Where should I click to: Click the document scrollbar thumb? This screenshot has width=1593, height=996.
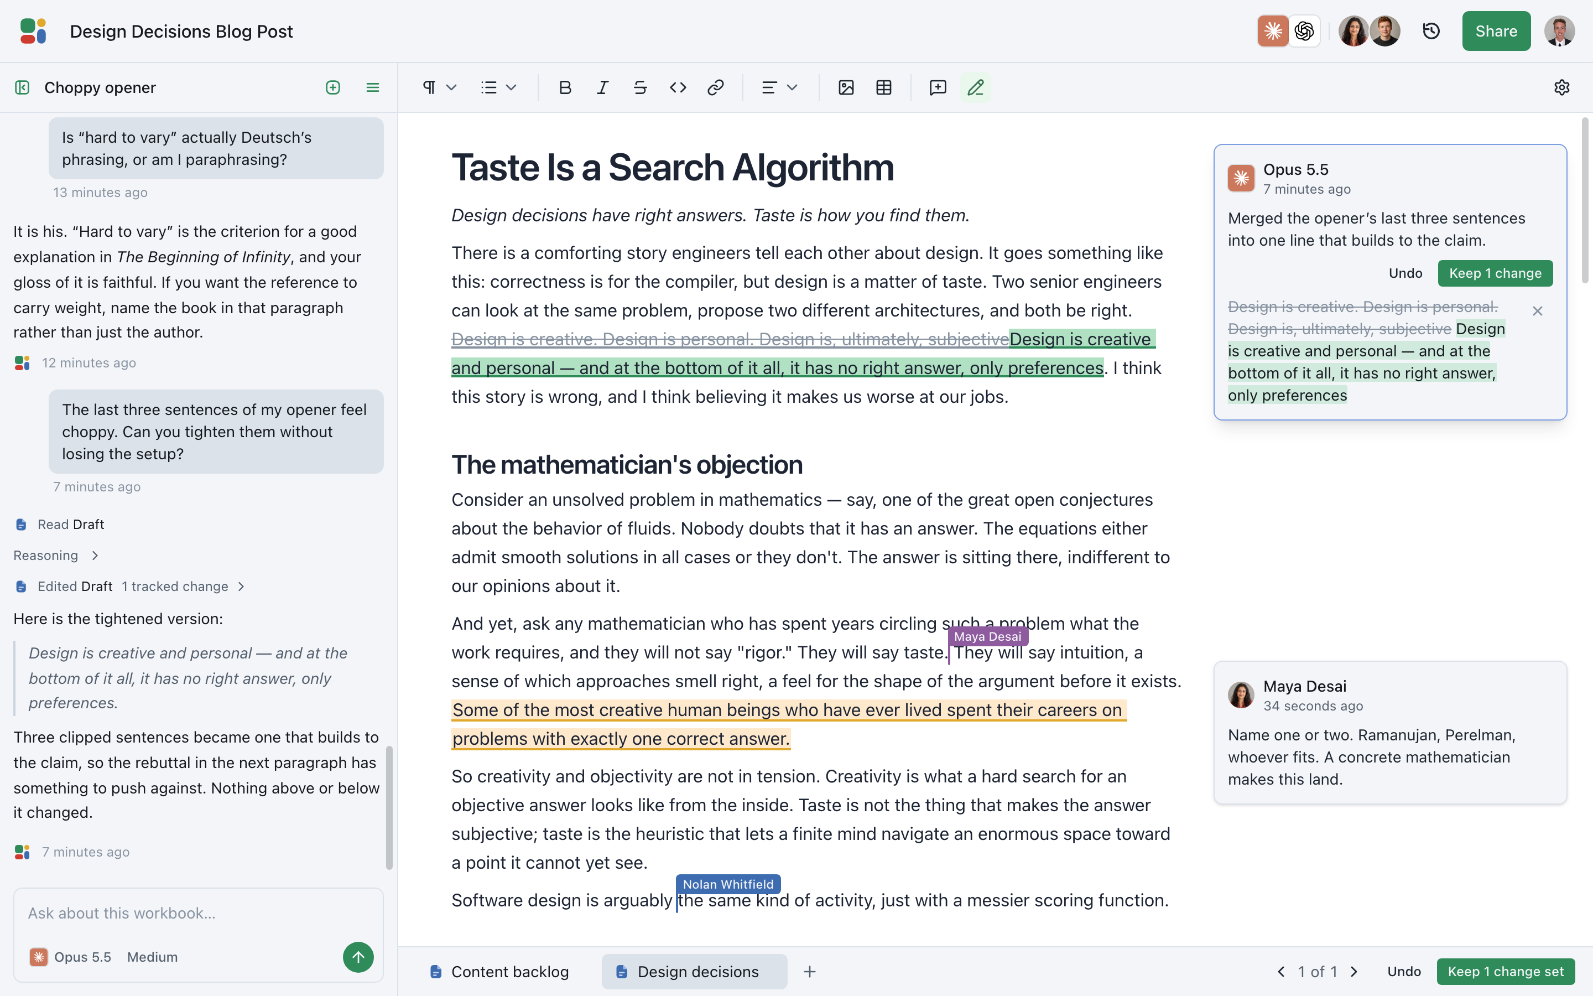(x=1585, y=200)
